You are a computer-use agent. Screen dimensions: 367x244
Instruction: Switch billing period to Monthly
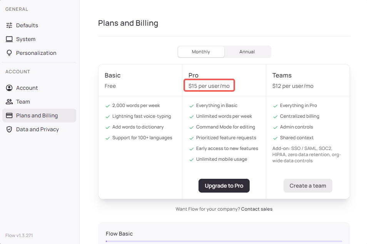[201, 52]
